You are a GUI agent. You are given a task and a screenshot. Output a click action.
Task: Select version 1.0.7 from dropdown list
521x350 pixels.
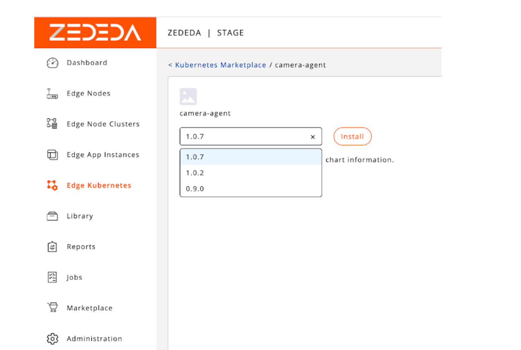point(250,157)
